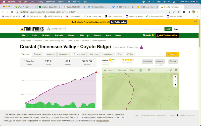Viewport: 201px width, 126px height.
Task: Open the Bookmarks menu in menu bar
Action: (x=51, y=2)
